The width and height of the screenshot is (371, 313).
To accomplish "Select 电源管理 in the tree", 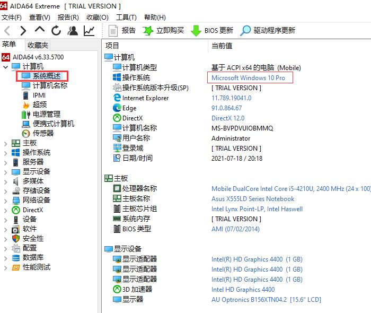I will coord(41,114).
